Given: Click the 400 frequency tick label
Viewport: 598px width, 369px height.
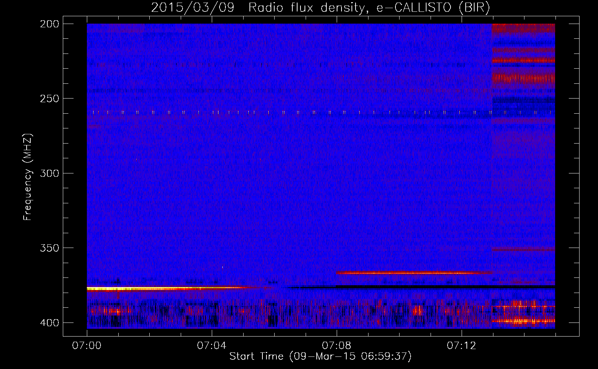Looking at the screenshot, I should (49, 323).
